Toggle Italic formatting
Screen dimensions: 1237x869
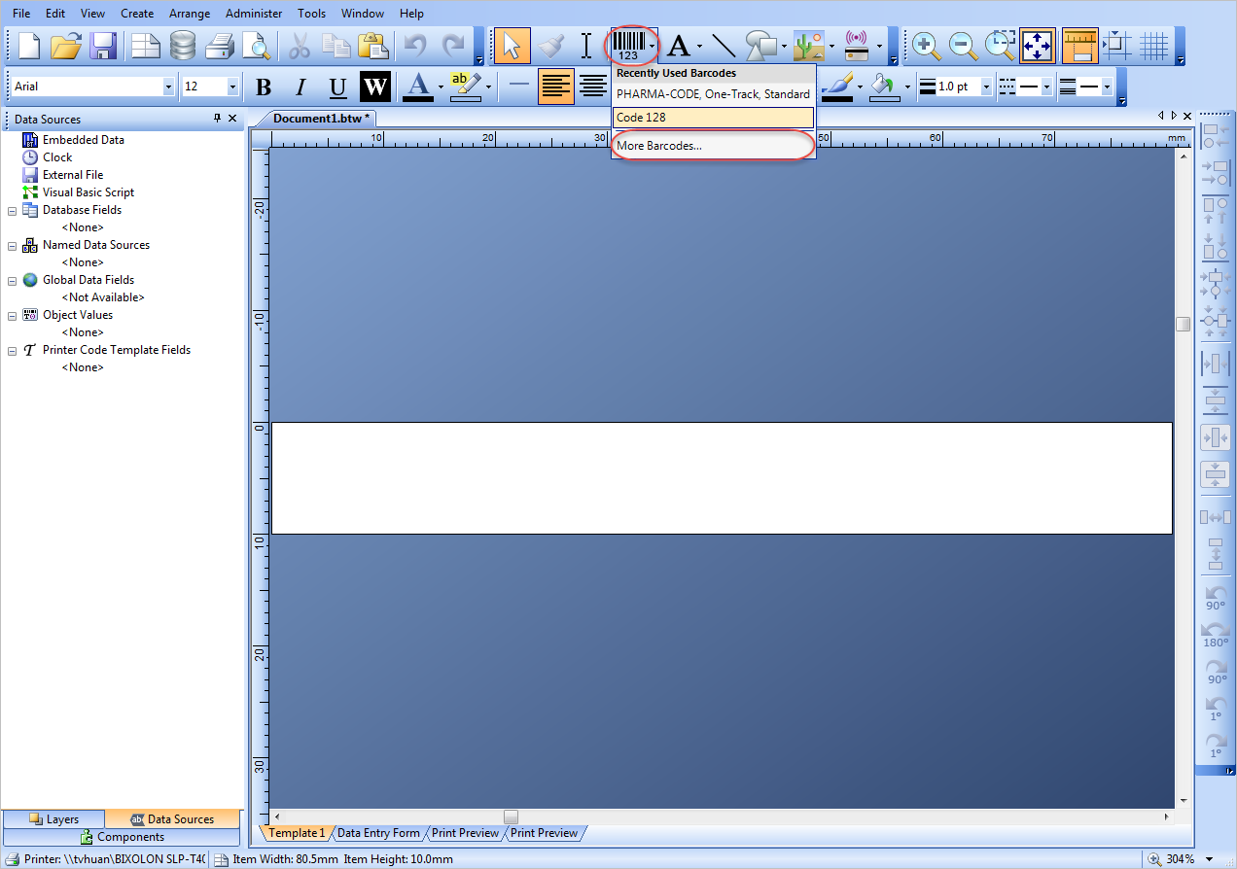[x=300, y=87]
